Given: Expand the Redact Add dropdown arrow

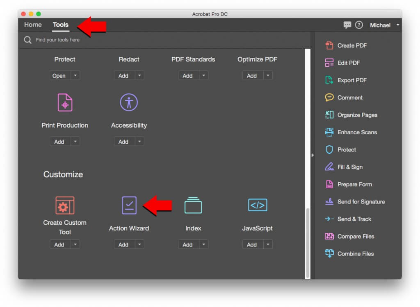Looking at the screenshot, I should [139, 76].
